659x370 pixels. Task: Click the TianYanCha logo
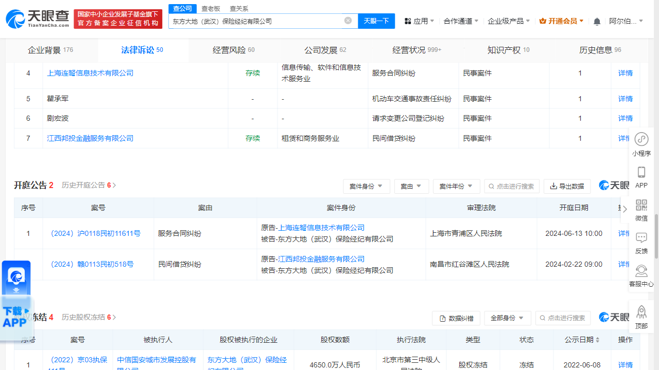pos(38,19)
